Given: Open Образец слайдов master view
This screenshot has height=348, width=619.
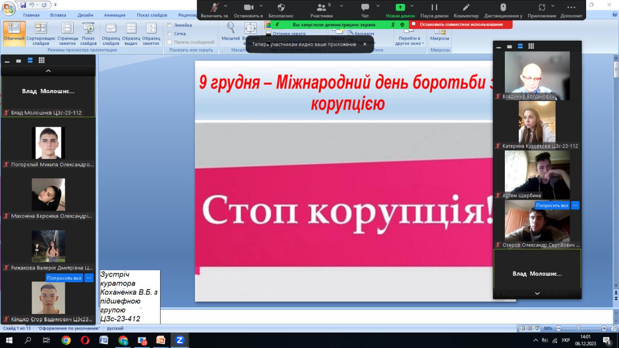Looking at the screenshot, I should click(111, 33).
